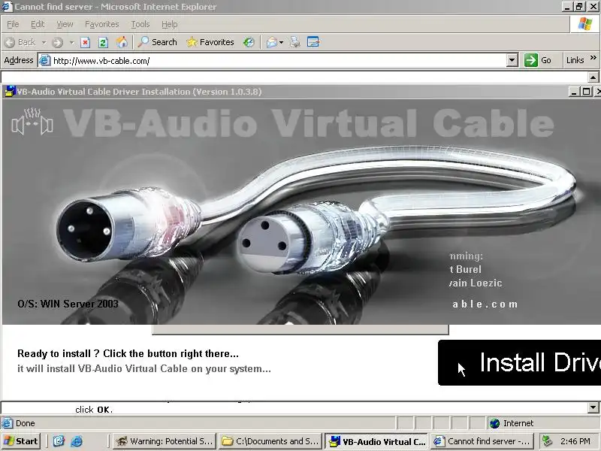Click the Media toolbar icon
This screenshot has height=451, width=601.
tap(249, 42)
